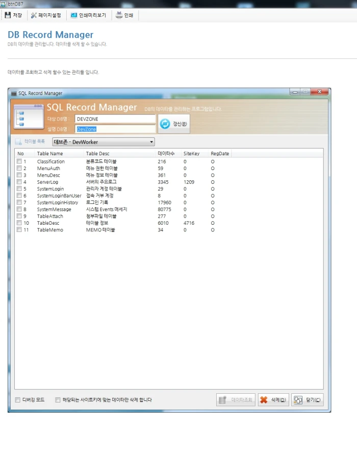Click the btnDB7 window title icon
357x451 pixels.
[x=3, y=4]
